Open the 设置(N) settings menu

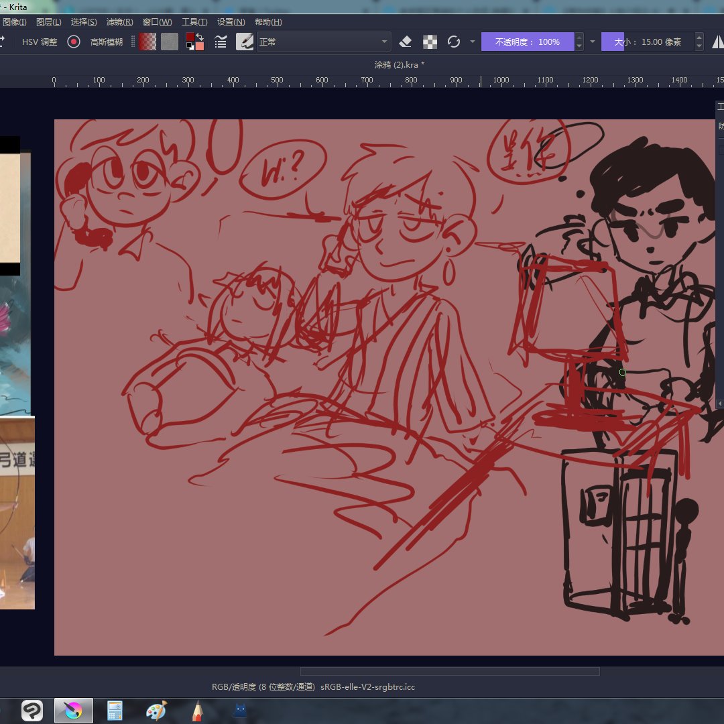click(x=231, y=21)
